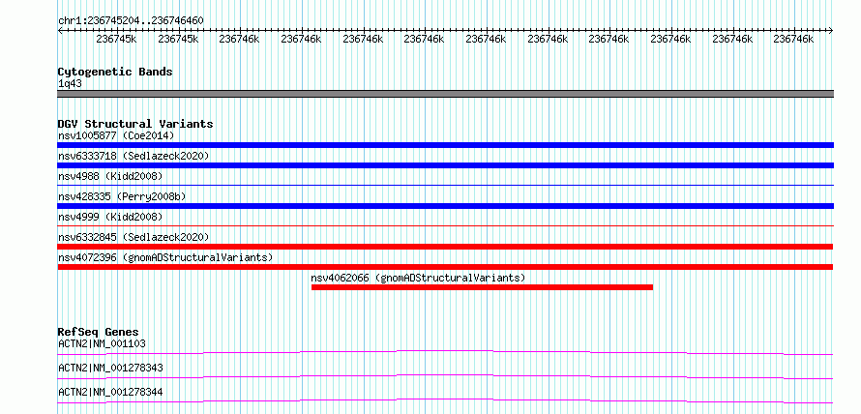Screen dimensions: 861x414
Task: Click the chr1:236745204..236746460 coordinate text
Action: point(131,21)
